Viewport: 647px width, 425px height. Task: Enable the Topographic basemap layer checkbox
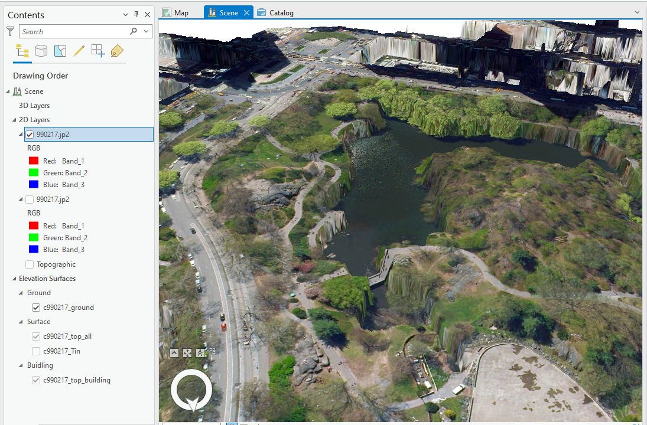click(30, 264)
